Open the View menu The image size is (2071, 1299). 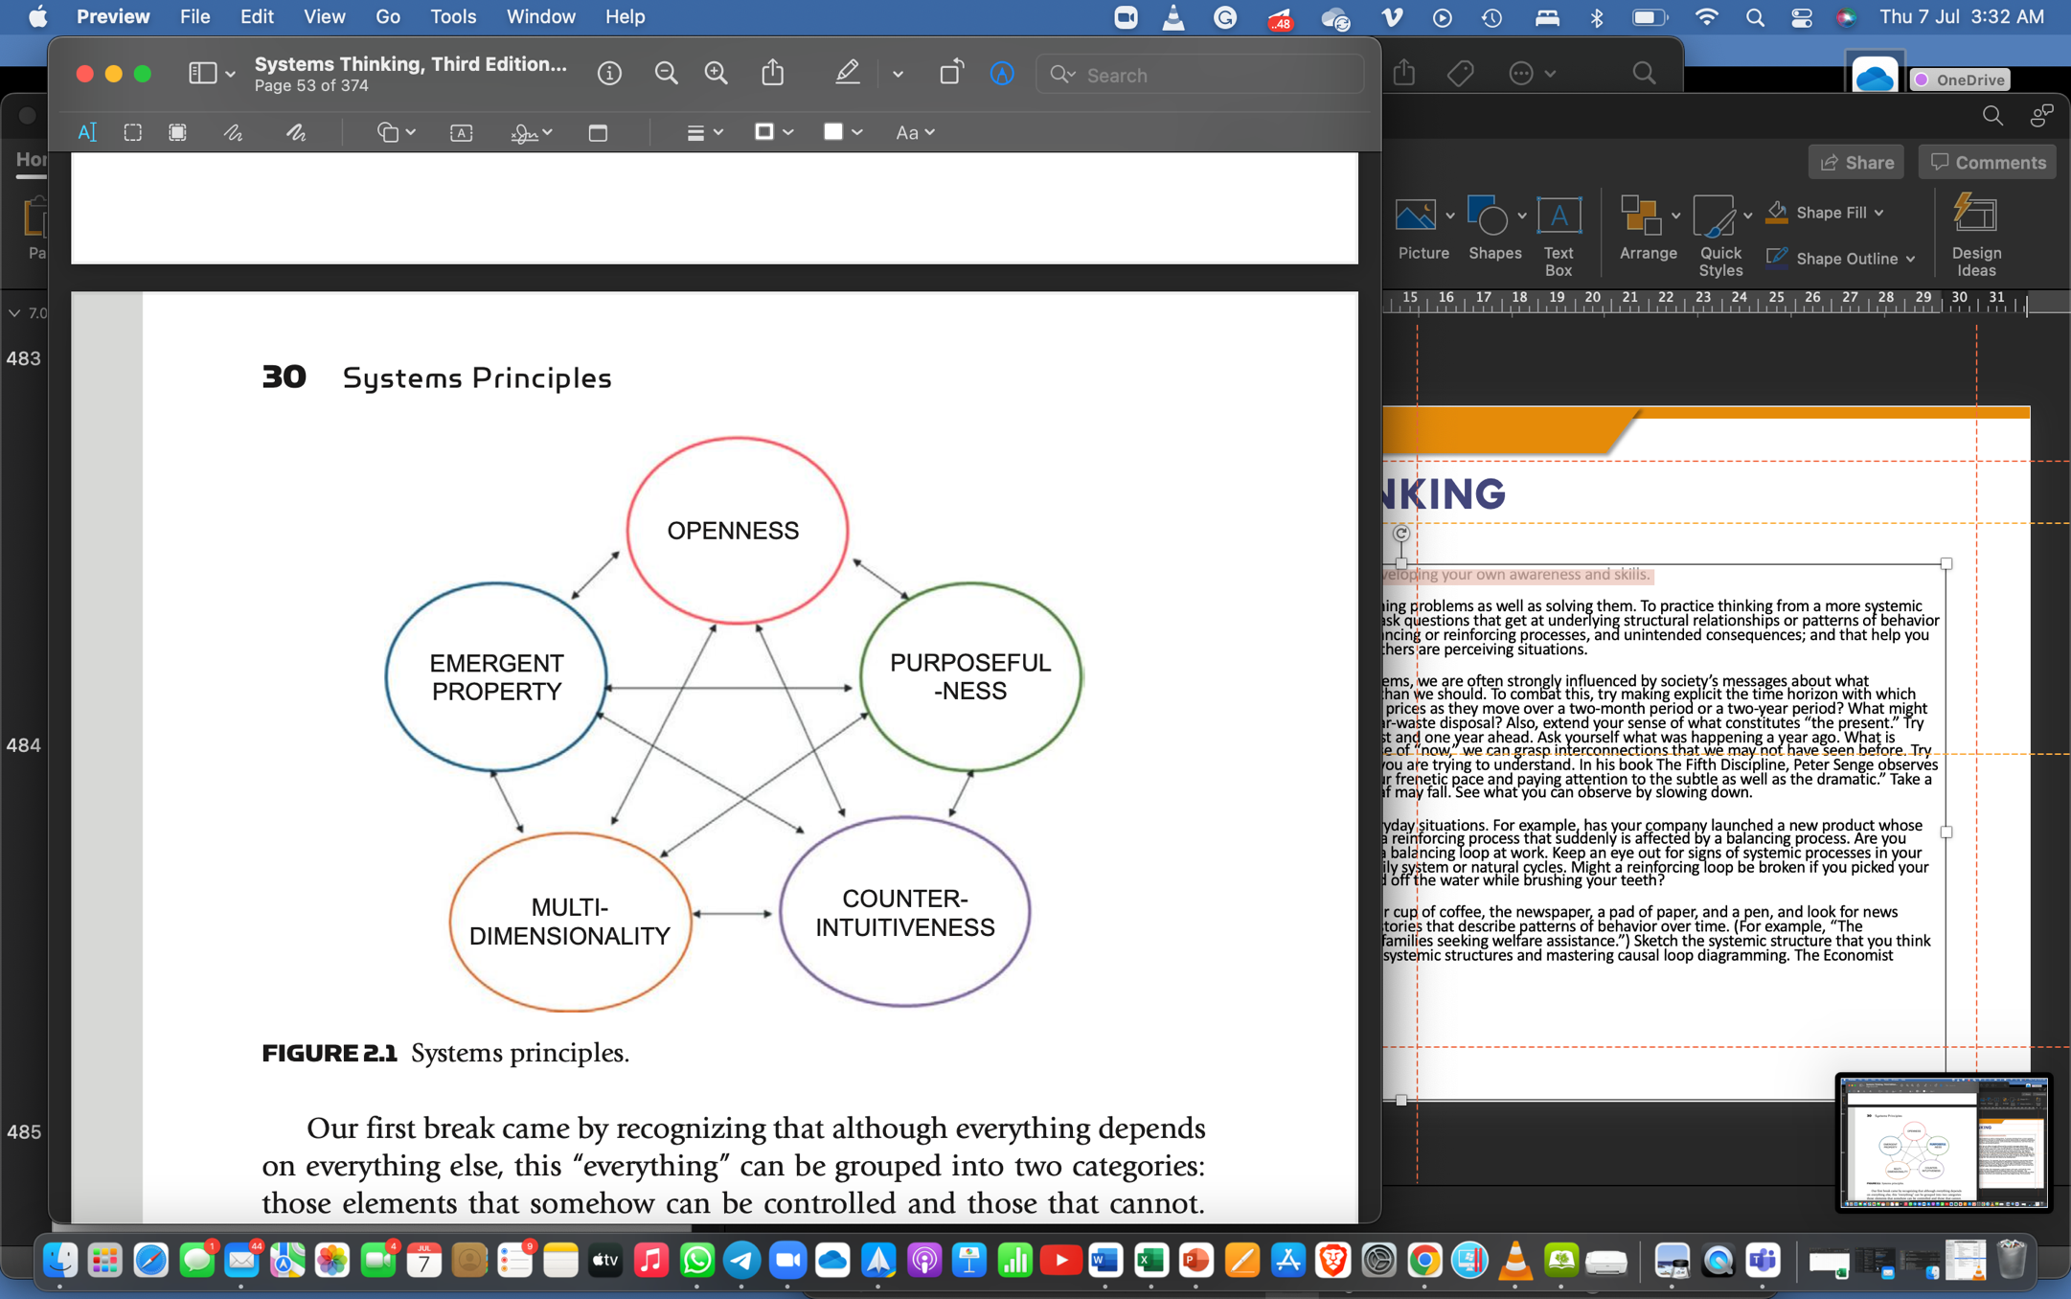pyautogui.click(x=324, y=16)
